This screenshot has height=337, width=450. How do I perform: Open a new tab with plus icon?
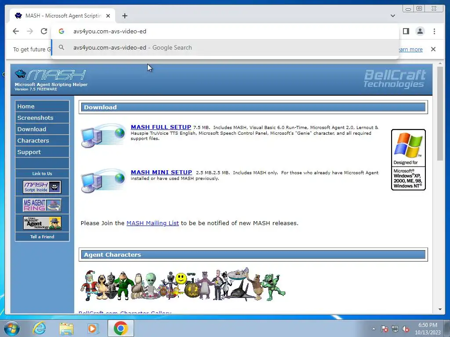coord(124,16)
